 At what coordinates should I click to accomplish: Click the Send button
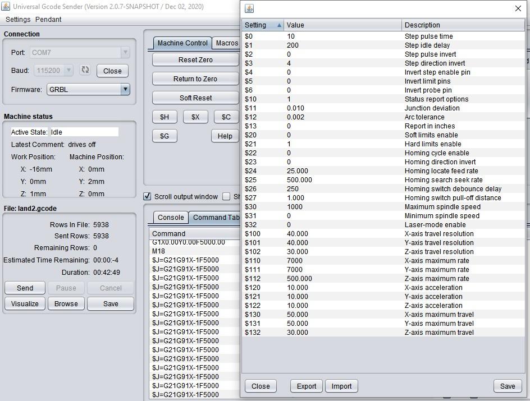click(25, 288)
